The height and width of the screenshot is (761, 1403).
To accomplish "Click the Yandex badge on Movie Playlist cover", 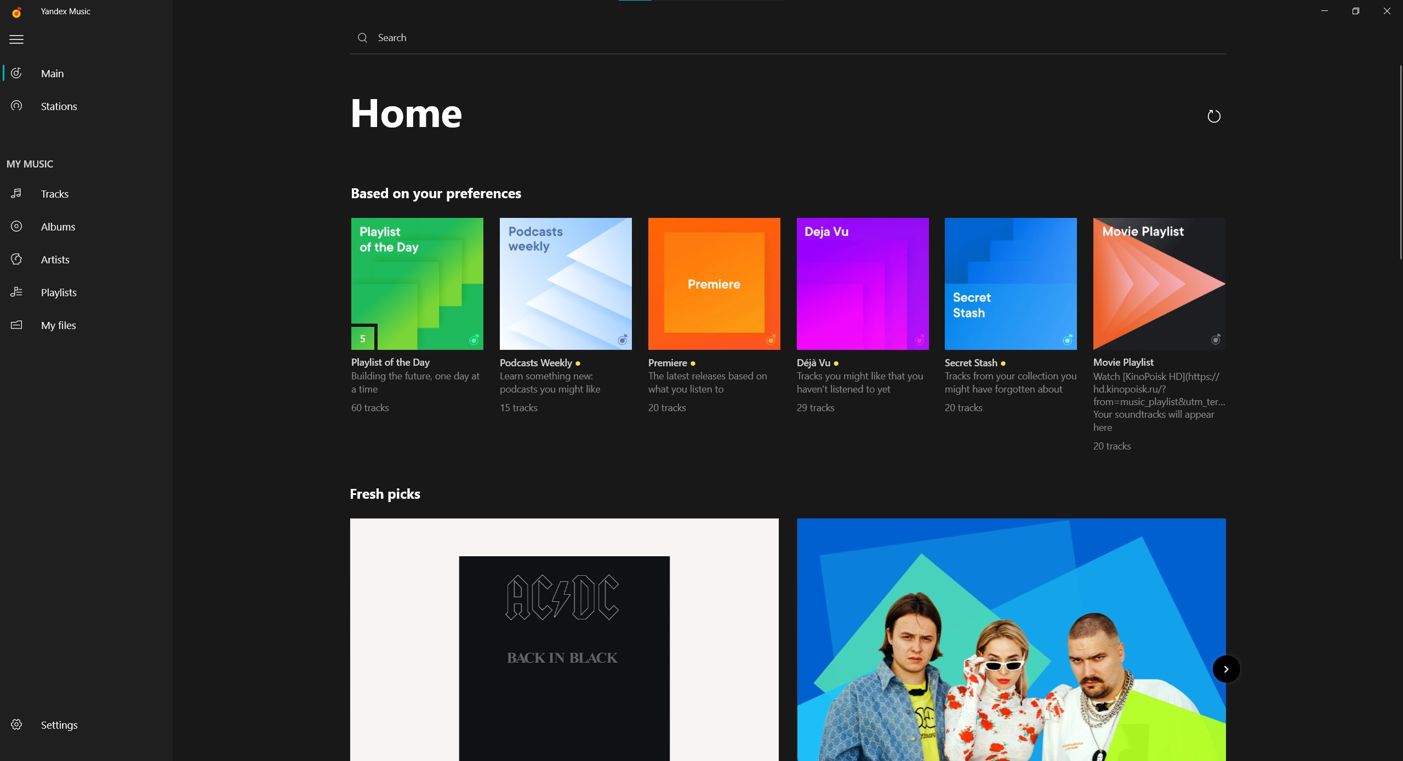I will 1216,340.
